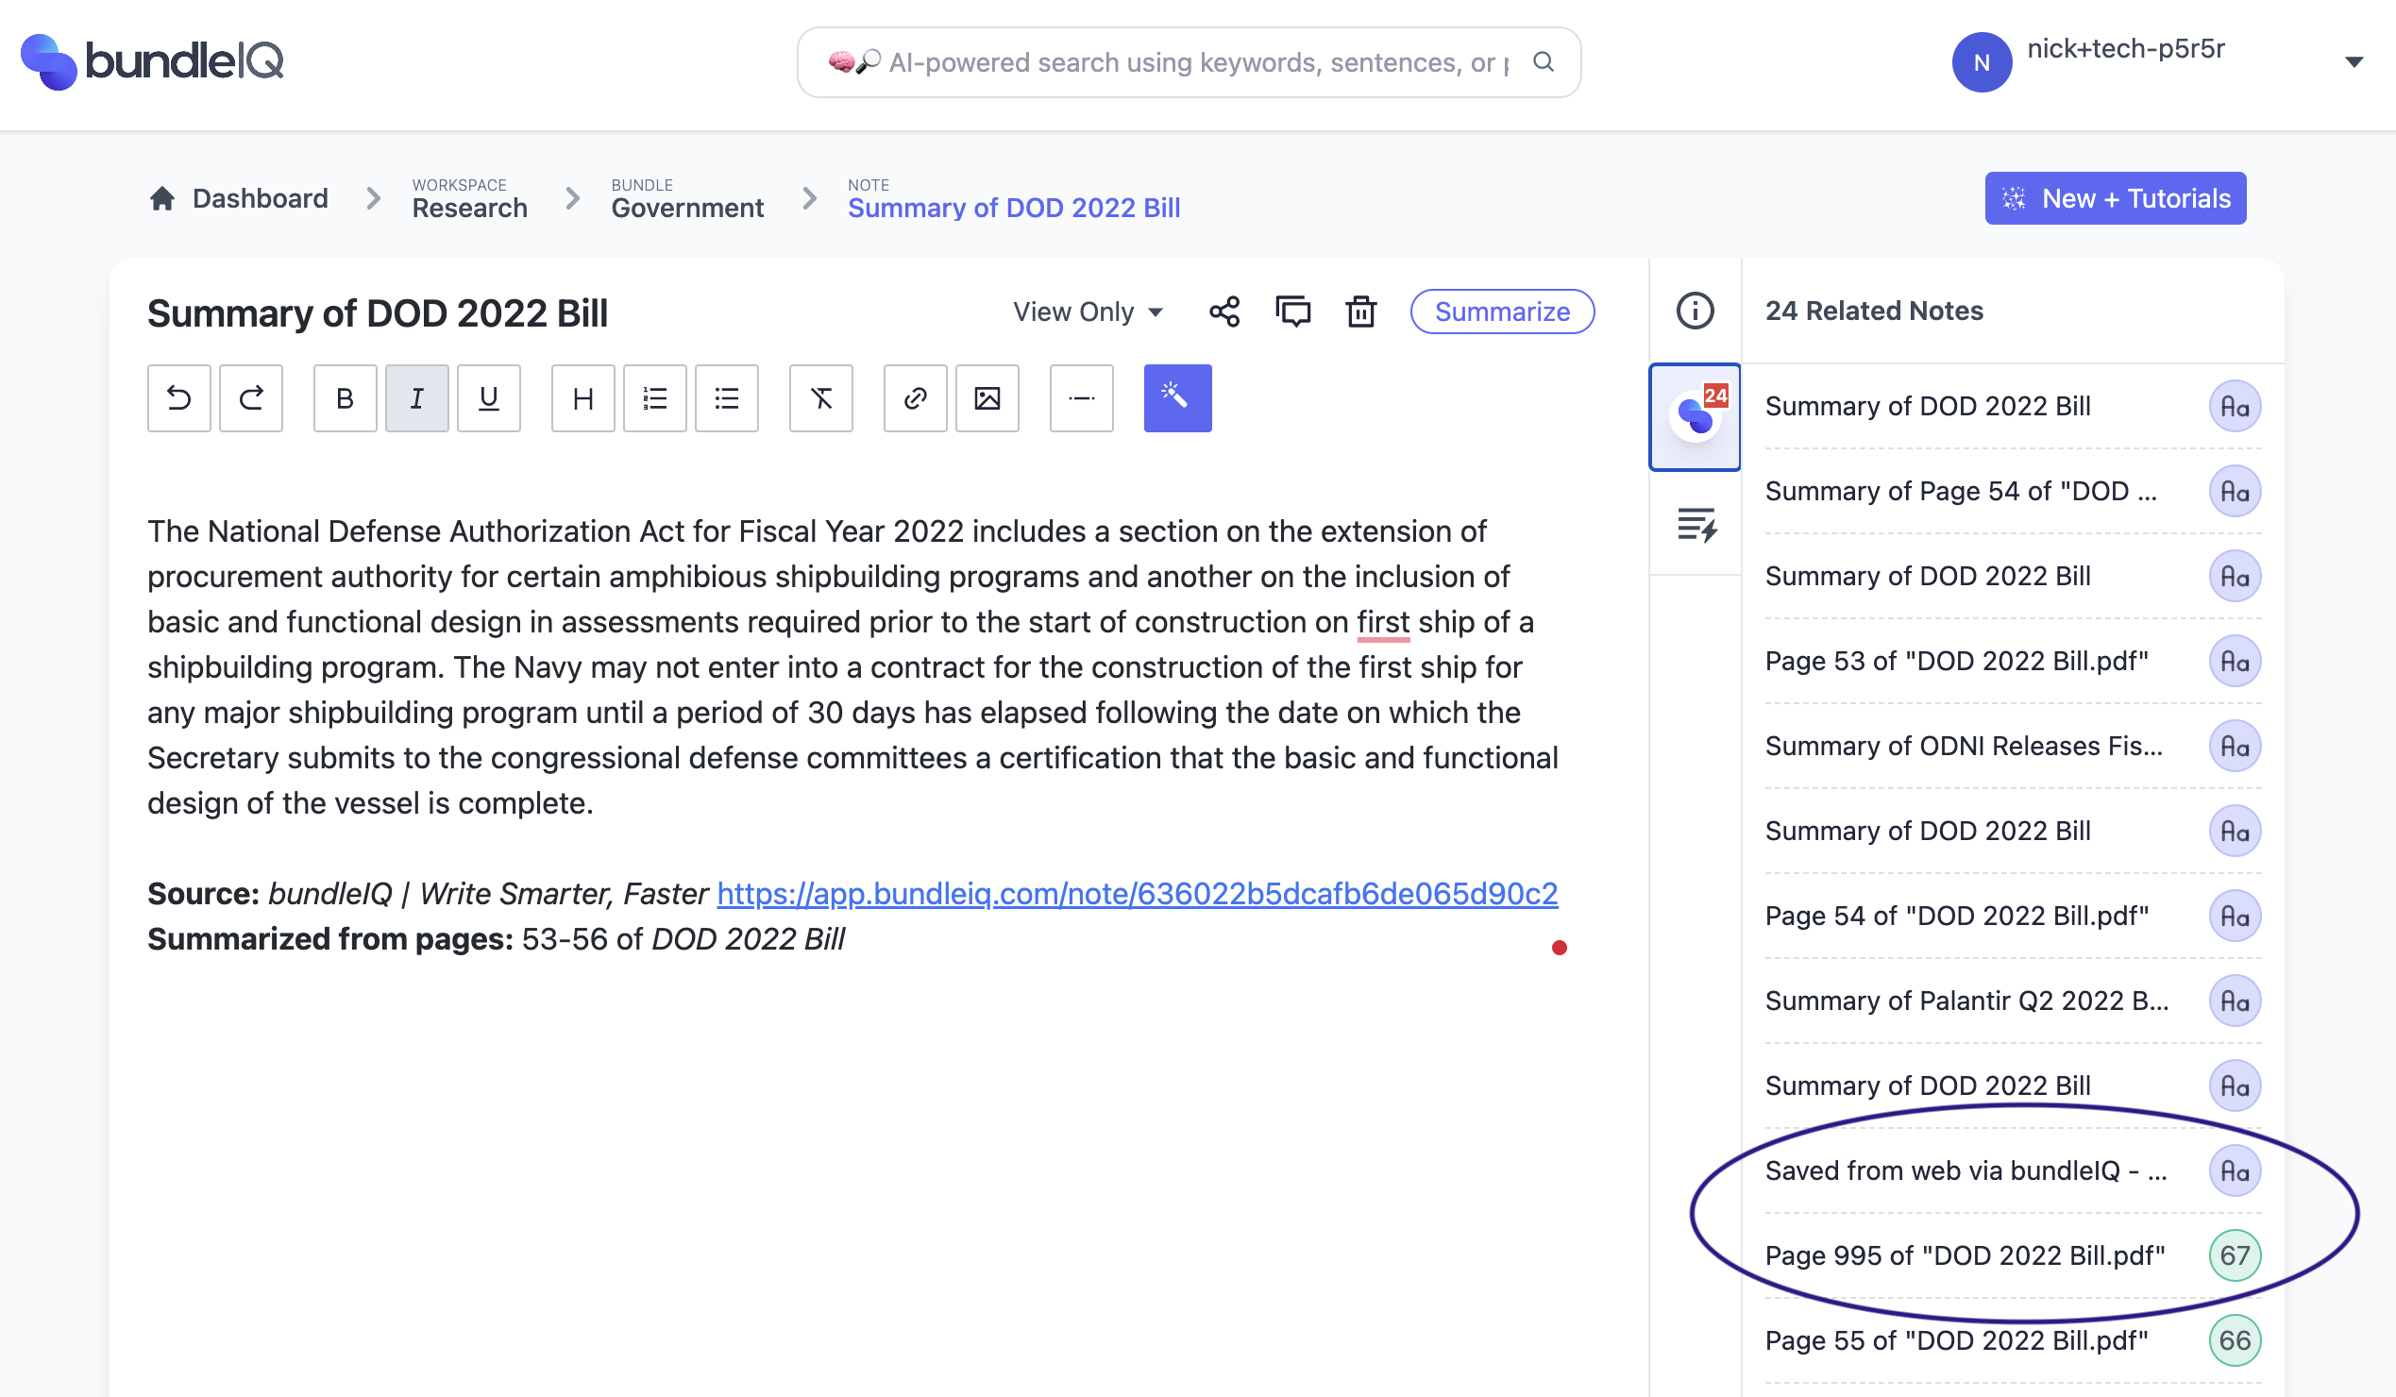Viewport: 2396px width, 1397px height.
Task: Click the AI-powered search field
Action: [1189, 62]
